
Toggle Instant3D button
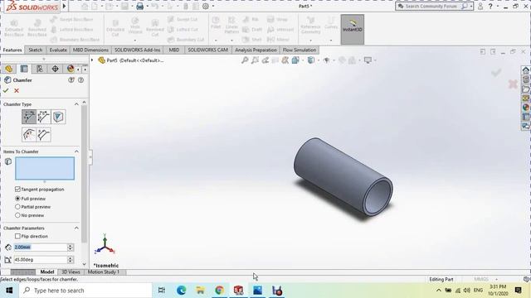[x=352, y=30]
